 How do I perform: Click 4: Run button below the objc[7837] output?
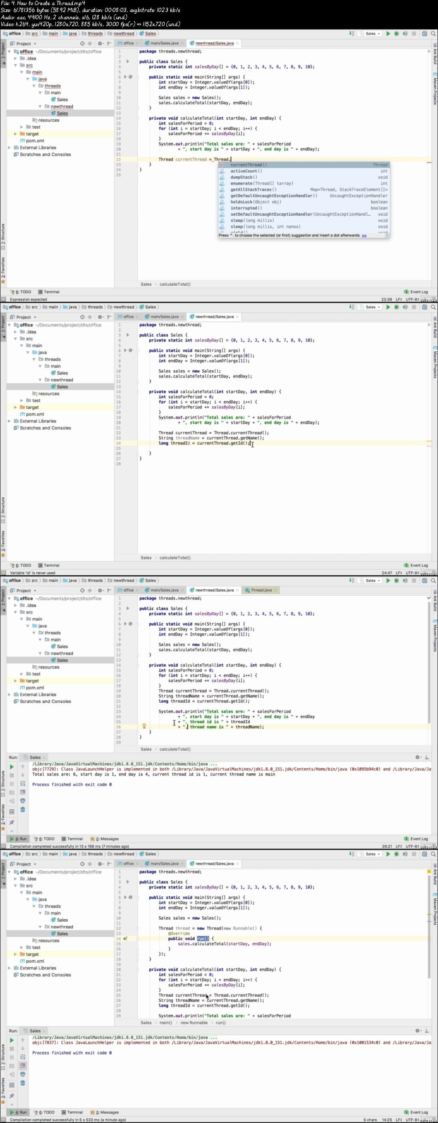point(18,1112)
